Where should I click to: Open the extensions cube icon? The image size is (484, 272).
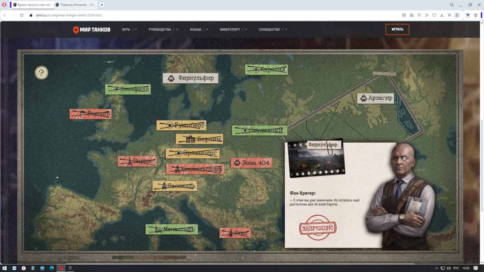pyautogui.click(x=476, y=15)
